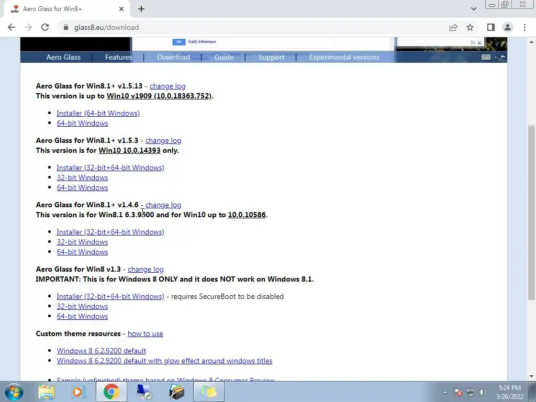Click the volume speaker tray icon
This screenshot has width=536, height=402.
click(483, 392)
